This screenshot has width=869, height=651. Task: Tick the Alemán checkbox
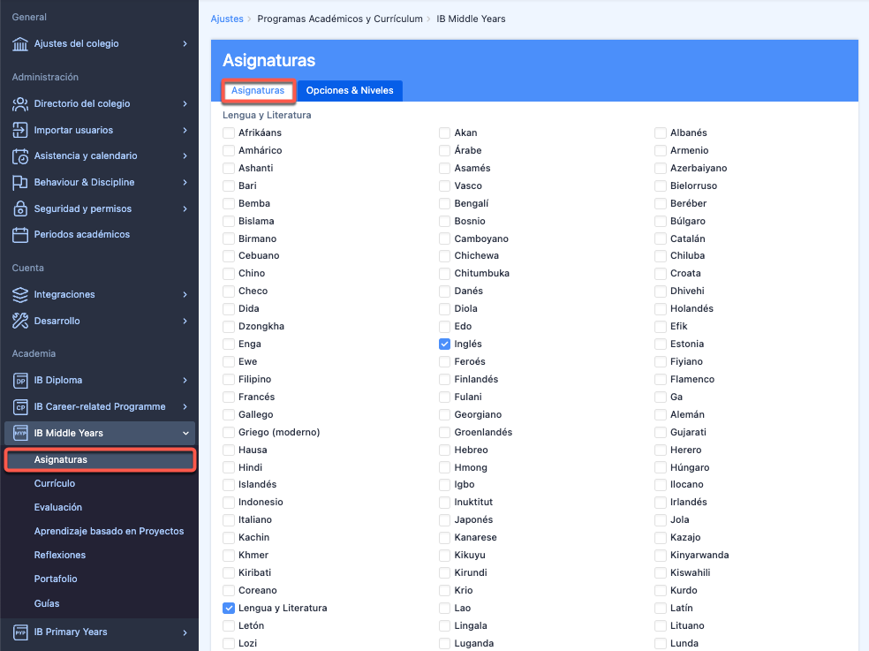[x=661, y=415]
